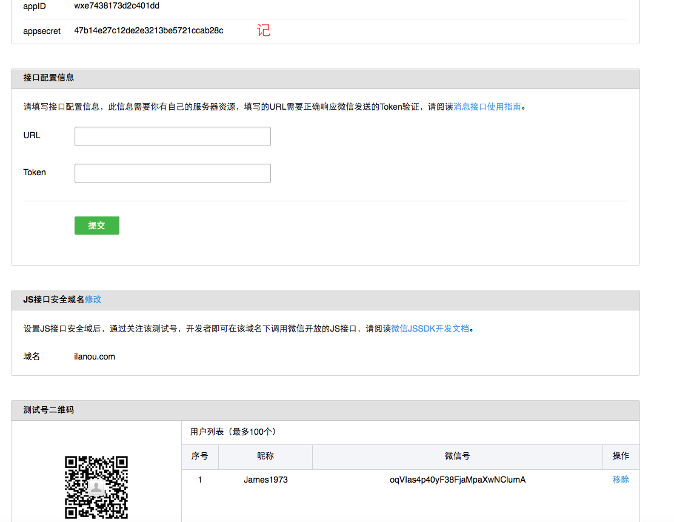Open the 微信JSSDK开发文档 link

tap(430, 329)
